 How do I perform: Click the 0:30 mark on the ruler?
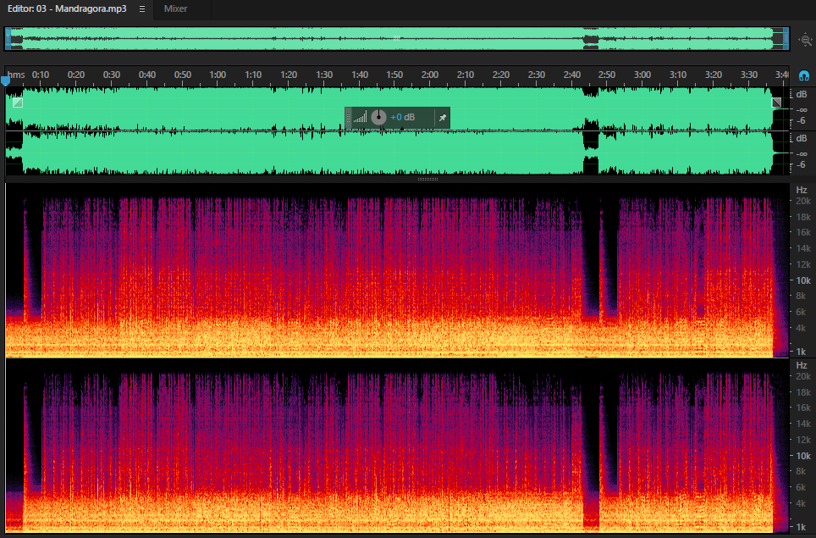point(112,75)
